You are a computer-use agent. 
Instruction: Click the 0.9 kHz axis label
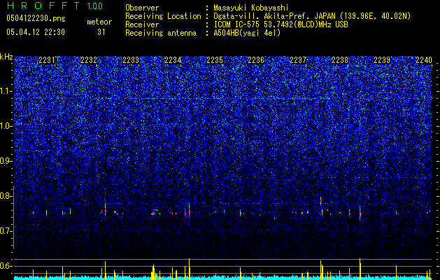tap(6, 161)
